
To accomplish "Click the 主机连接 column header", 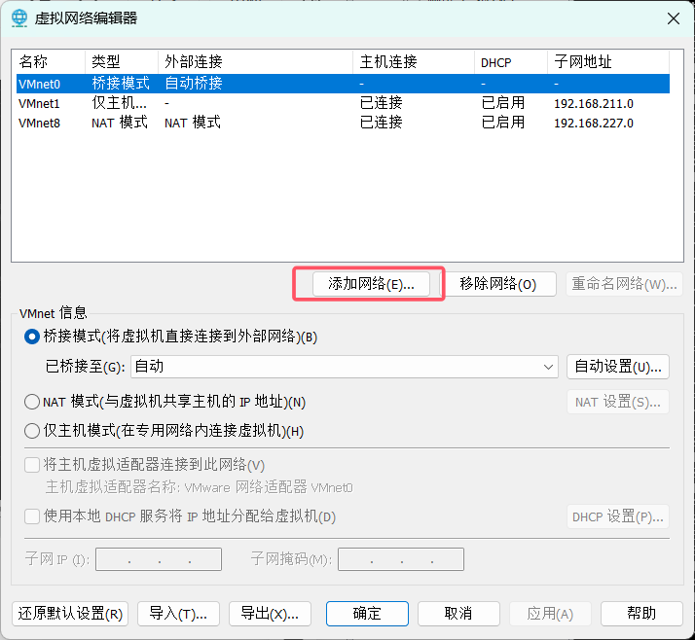I will coord(414,61).
